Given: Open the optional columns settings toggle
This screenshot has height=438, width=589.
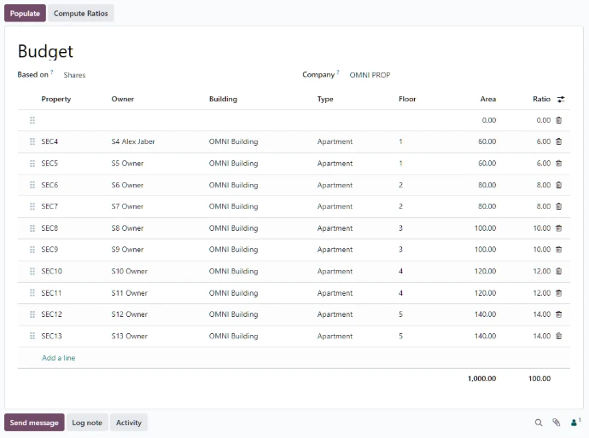Looking at the screenshot, I should 561,100.
